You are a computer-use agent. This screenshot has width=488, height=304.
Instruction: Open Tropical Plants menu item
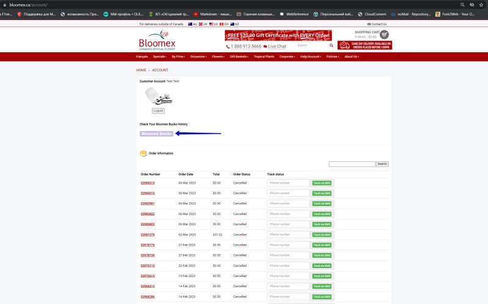tap(264, 57)
